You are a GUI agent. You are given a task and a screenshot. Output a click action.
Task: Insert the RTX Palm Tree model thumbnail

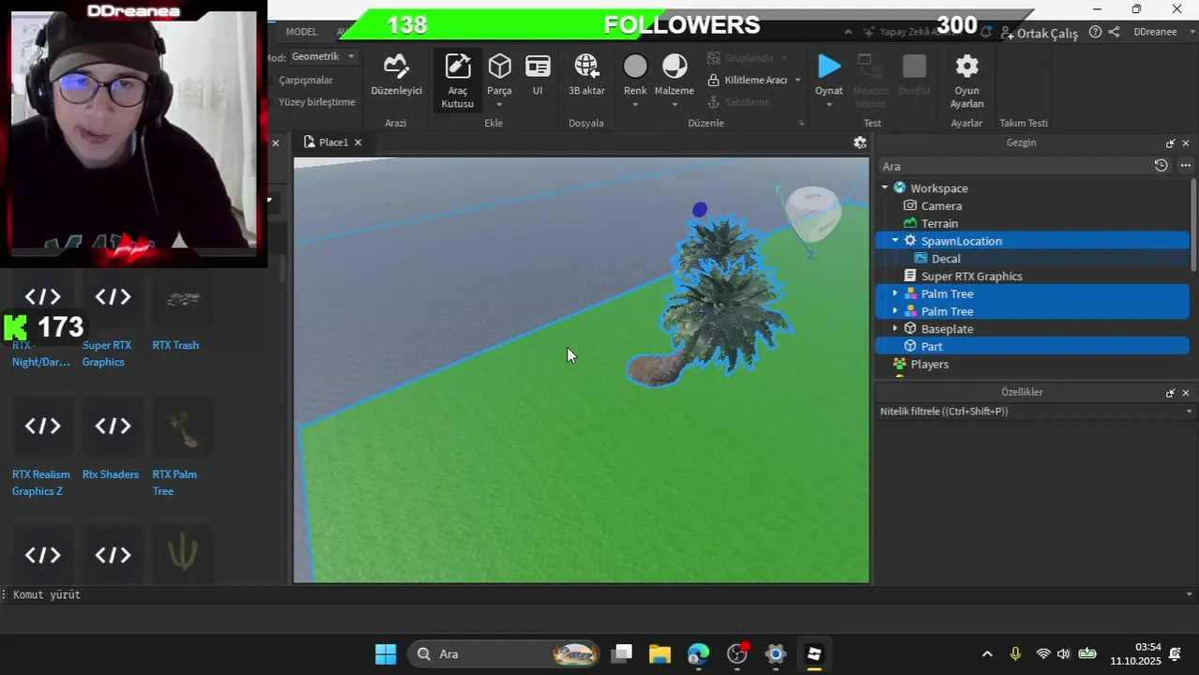pyautogui.click(x=183, y=427)
